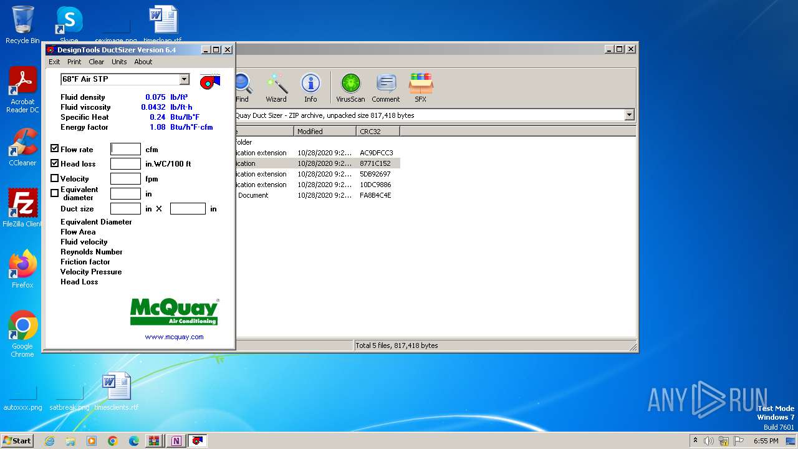Uncheck the Flow rate checkbox
The image size is (798, 449).
coord(55,149)
